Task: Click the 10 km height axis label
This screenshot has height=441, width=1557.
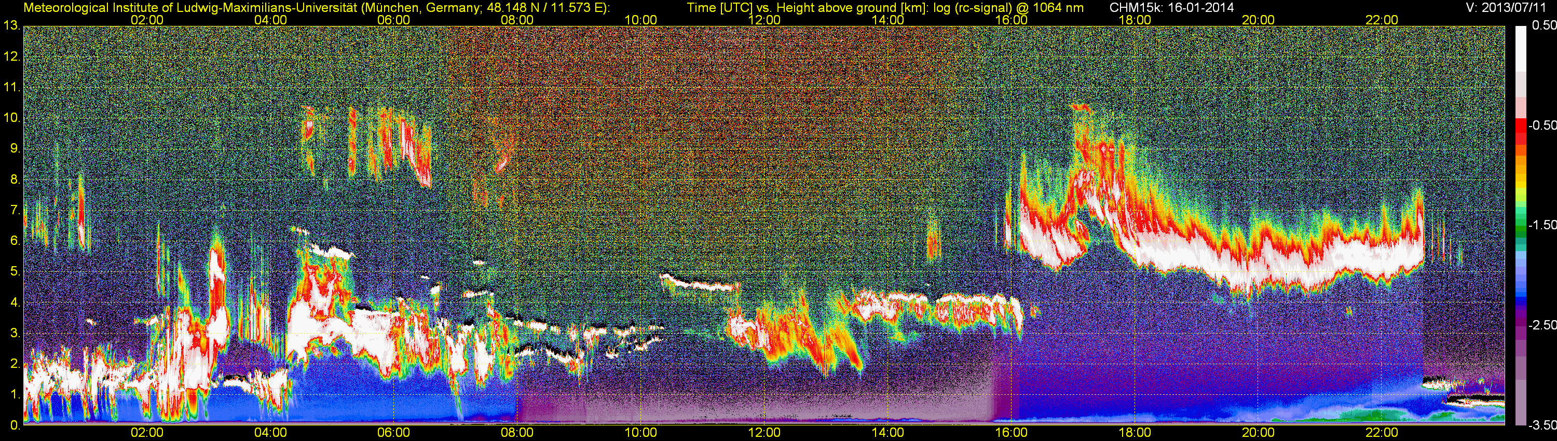Action: coord(11,118)
